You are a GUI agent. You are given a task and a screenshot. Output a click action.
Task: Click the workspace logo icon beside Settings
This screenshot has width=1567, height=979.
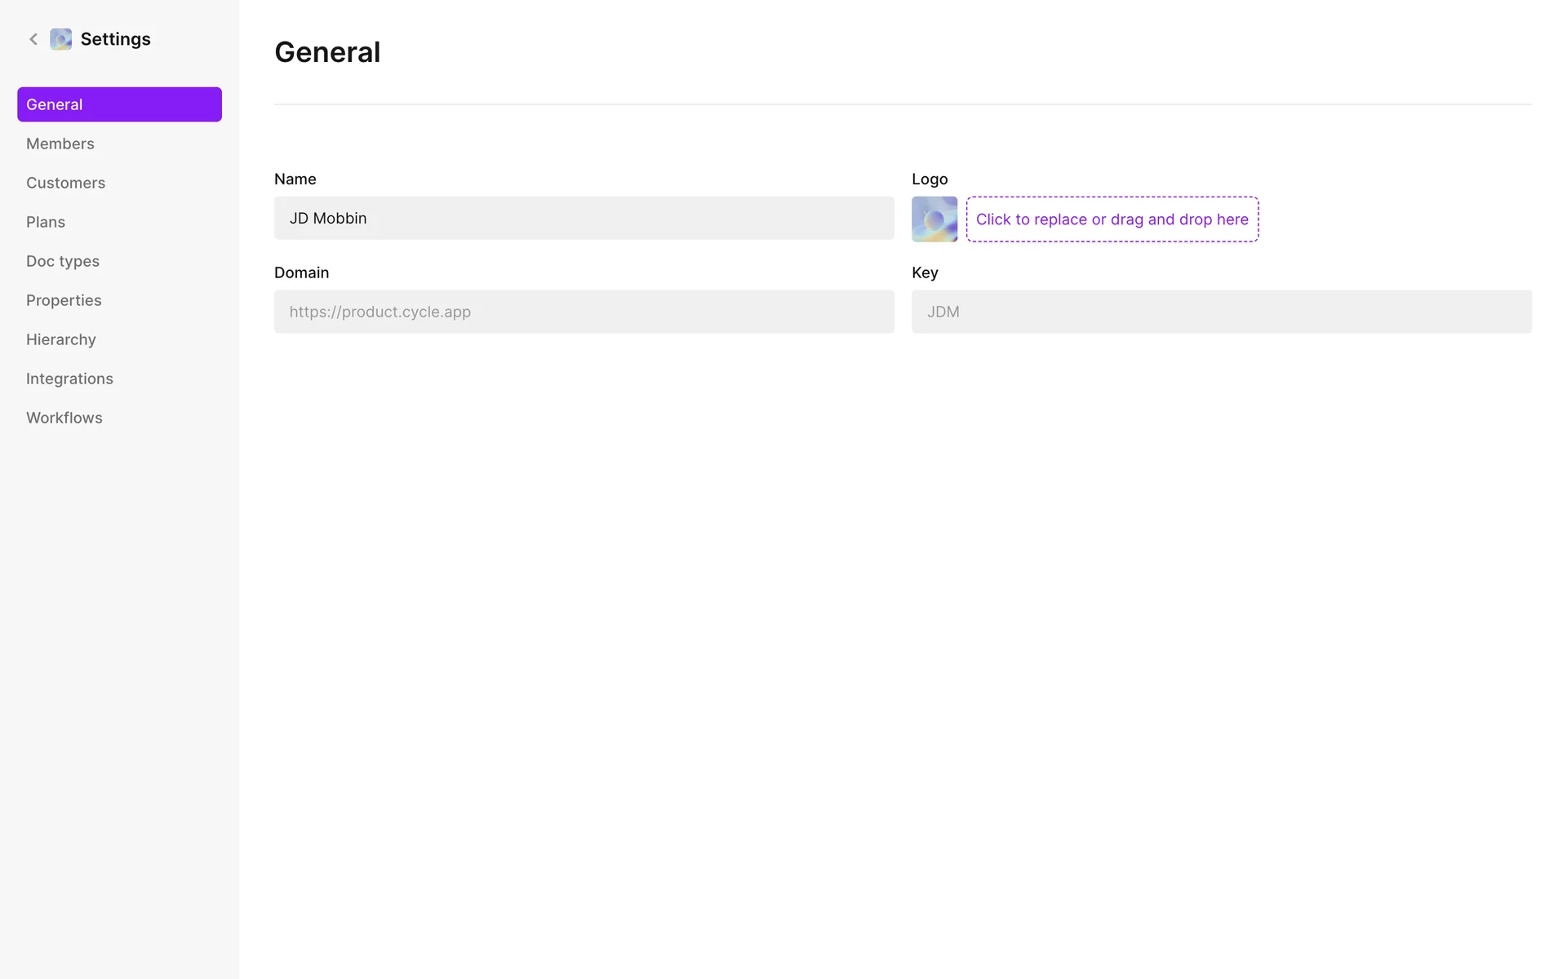click(61, 39)
